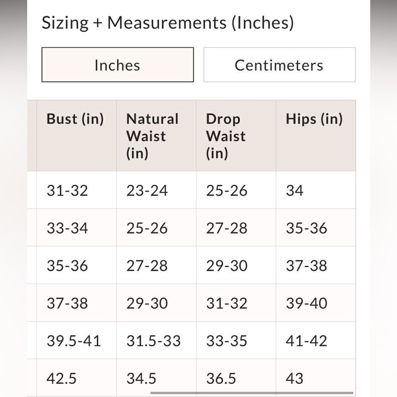Click the Sizing + Measurements heading
Image resolution: width=397 pixels, height=397 pixels.
click(168, 23)
